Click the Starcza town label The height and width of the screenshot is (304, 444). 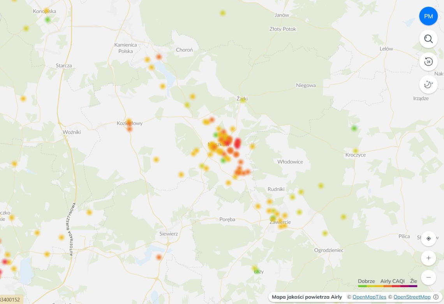[x=64, y=65]
